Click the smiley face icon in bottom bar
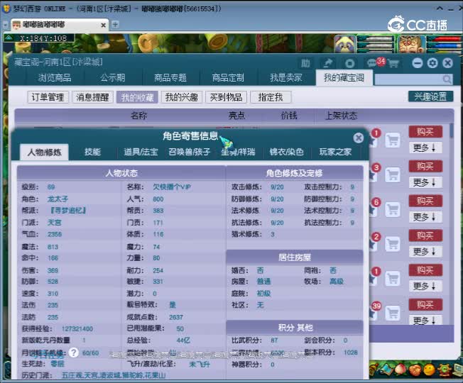The image size is (463, 383). tap(429, 370)
